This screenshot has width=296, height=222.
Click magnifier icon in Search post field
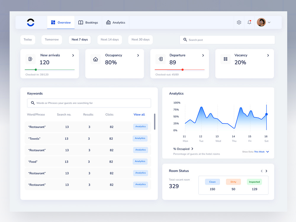point(185,40)
